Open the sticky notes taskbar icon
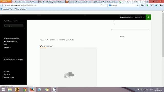 (x=47, y=90)
